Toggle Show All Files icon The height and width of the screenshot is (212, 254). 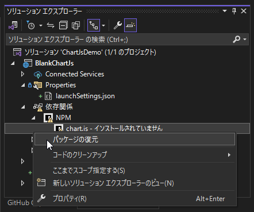click(x=76, y=25)
